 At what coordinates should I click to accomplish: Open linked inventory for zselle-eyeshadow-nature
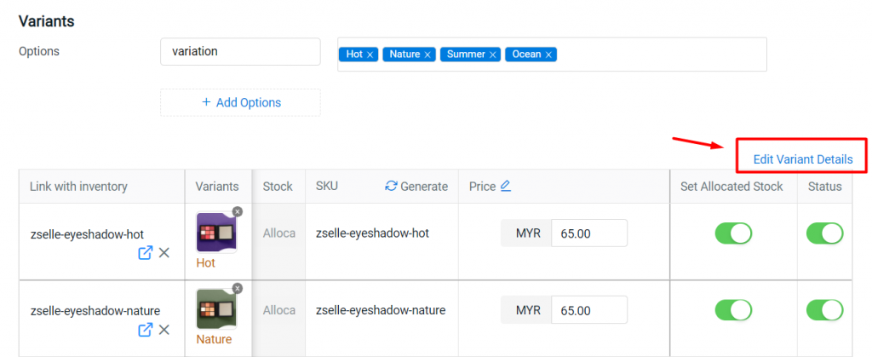tap(145, 330)
